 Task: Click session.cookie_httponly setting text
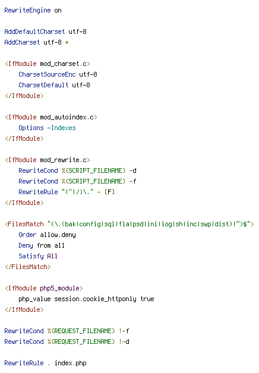tap(96, 299)
